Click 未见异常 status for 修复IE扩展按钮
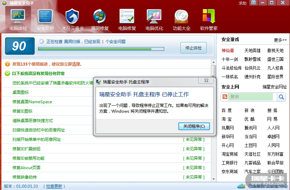 [x=194, y=149]
